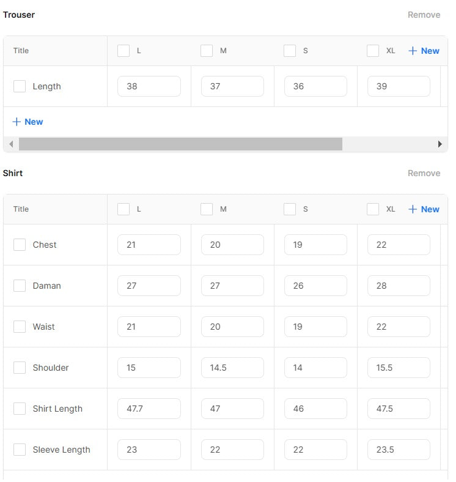Add new column in Trouser table header
The width and height of the screenshot is (456, 482).
coord(424,51)
